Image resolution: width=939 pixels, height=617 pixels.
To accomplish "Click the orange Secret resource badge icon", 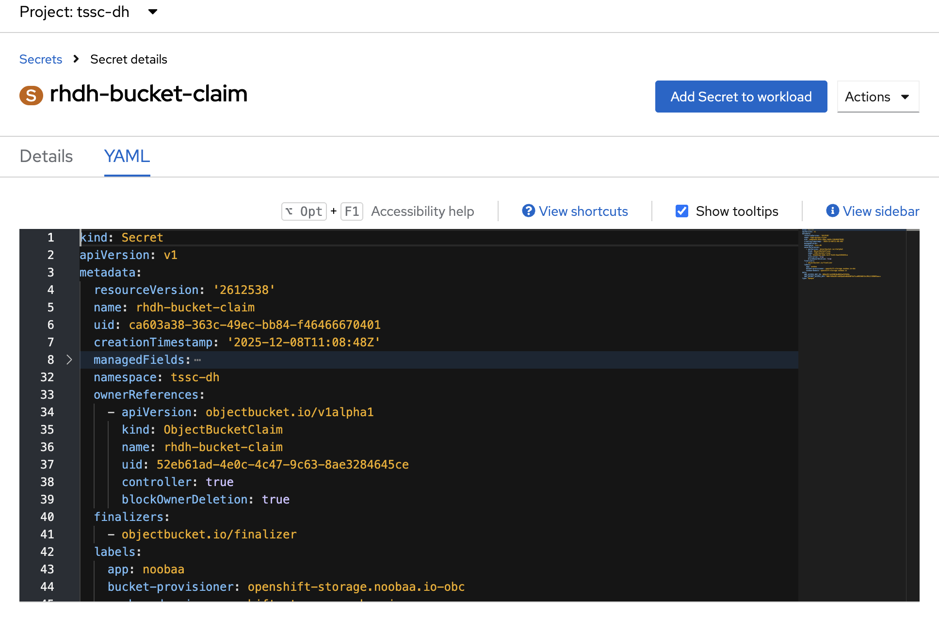I will pyautogui.click(x=31, y=95).
